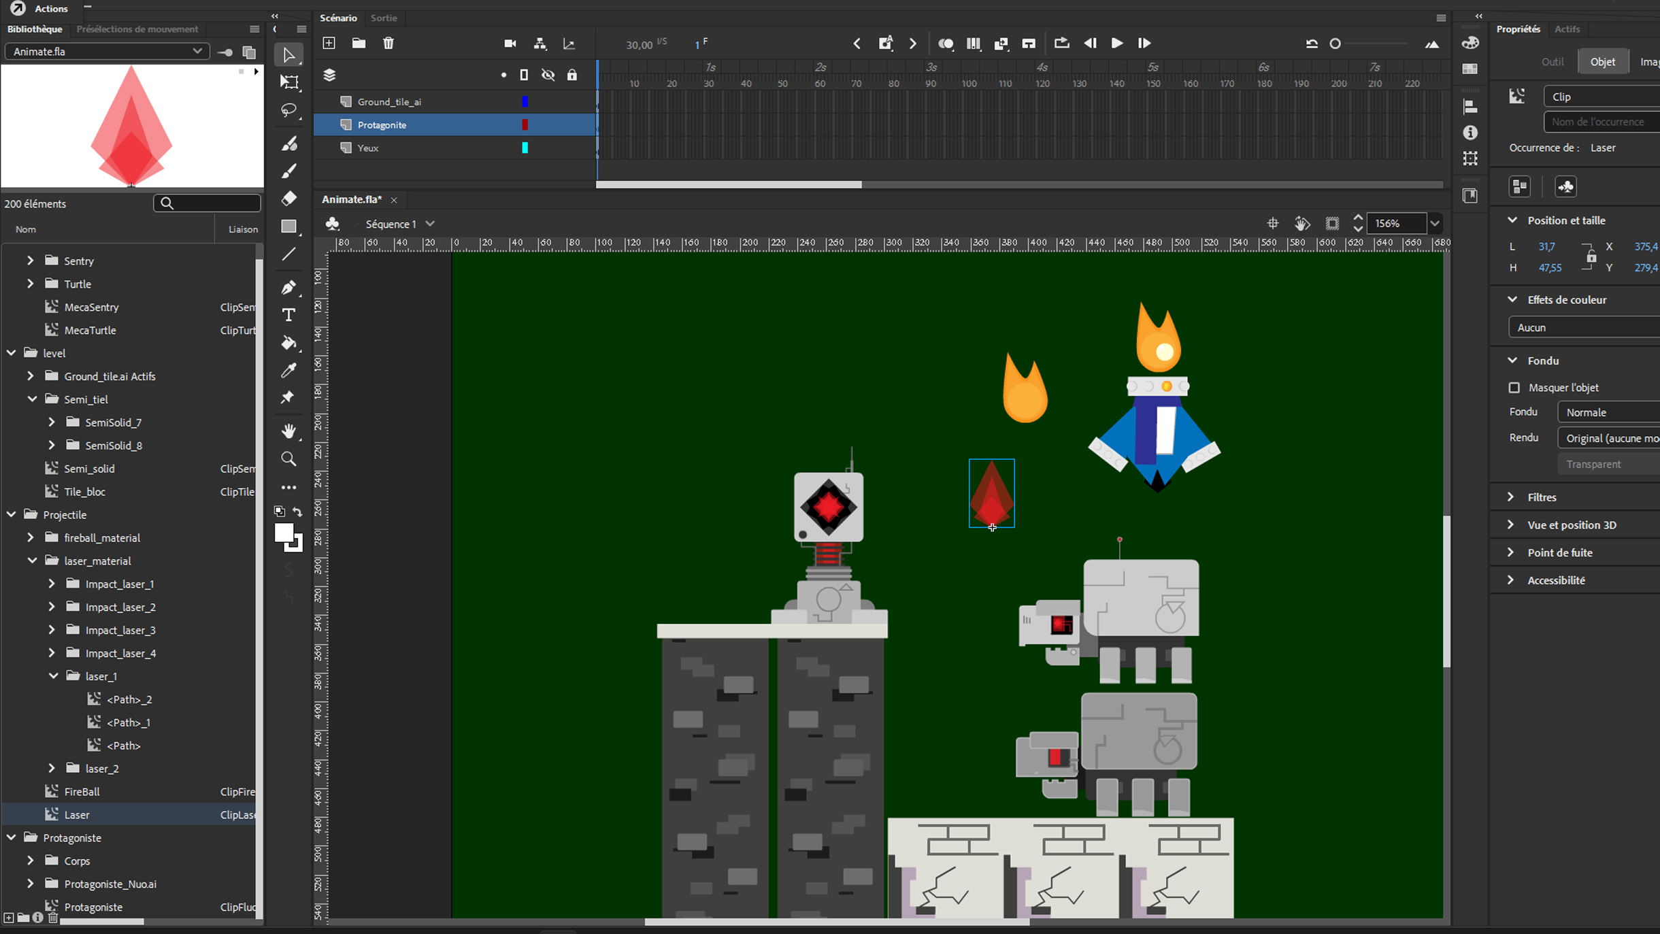1660x934 pixels.
Task: Add the Camera to the timeline
Action: [x=509, y=43]
